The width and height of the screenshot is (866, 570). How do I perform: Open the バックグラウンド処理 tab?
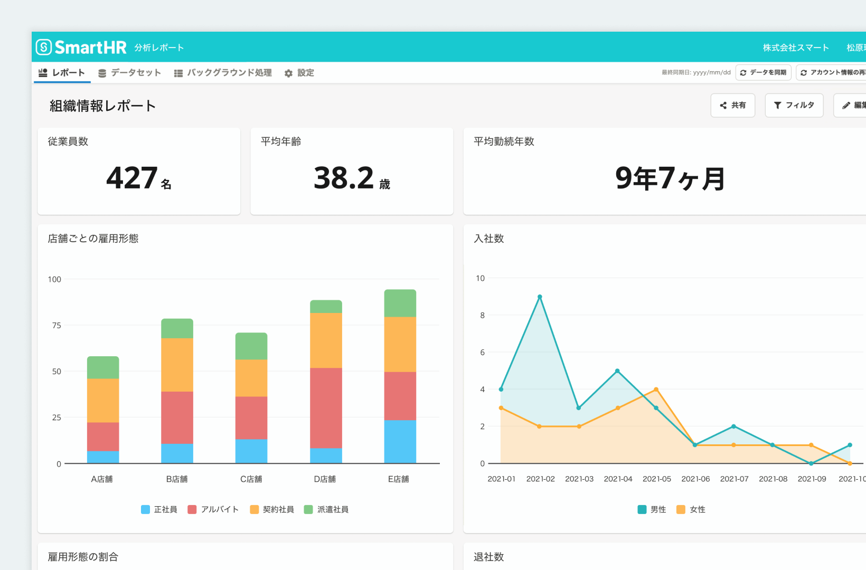pyautogui.click(x=223, y=73)
